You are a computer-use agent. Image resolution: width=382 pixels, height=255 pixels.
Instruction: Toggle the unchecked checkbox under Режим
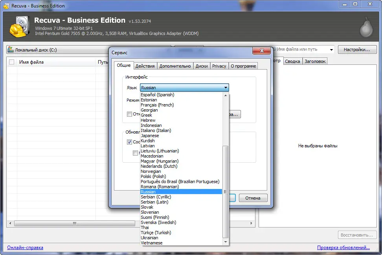[129, 114]
